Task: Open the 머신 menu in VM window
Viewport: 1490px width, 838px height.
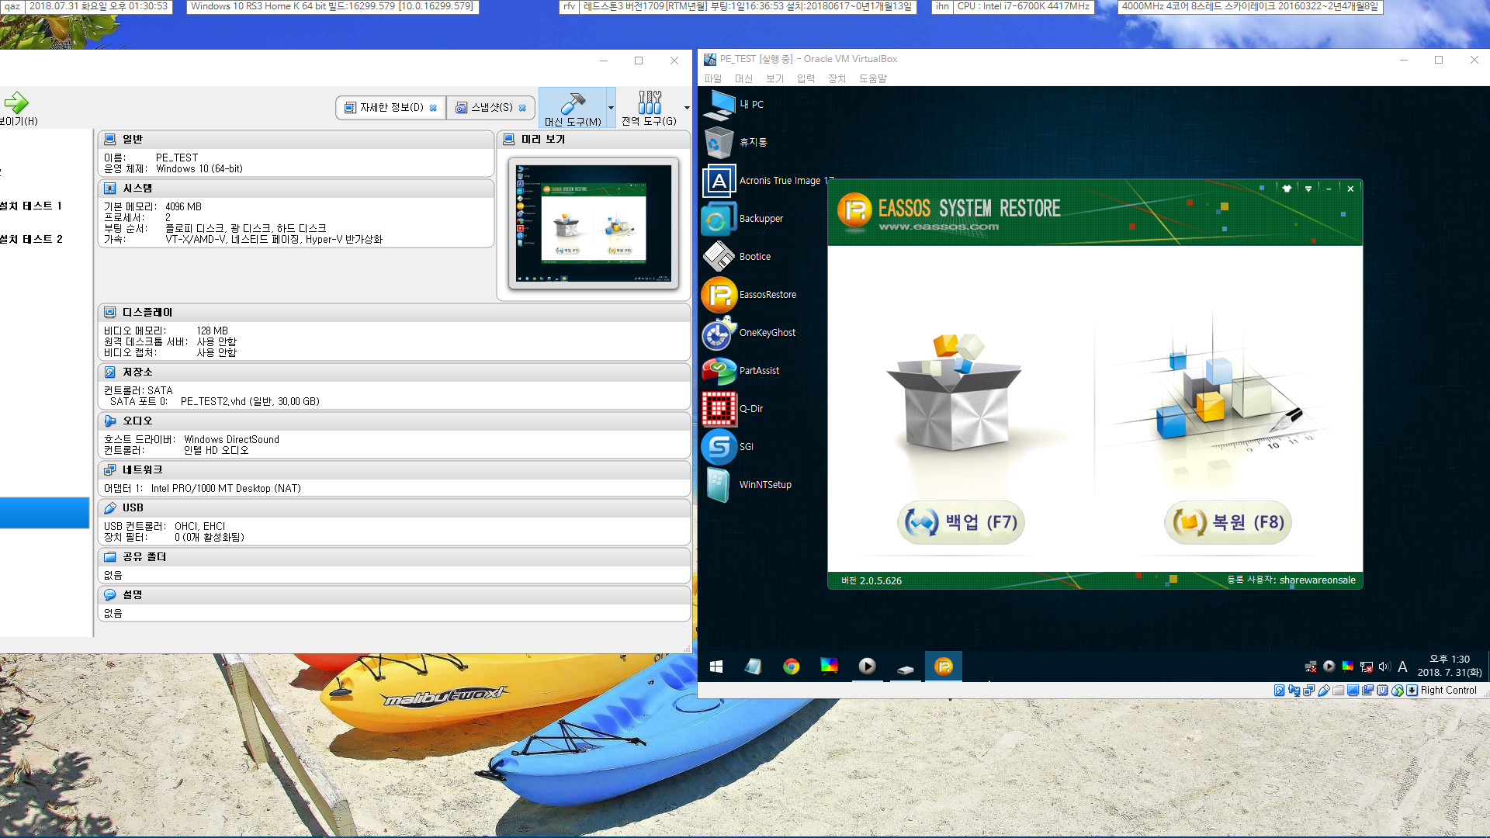Action: coord(743,78)
